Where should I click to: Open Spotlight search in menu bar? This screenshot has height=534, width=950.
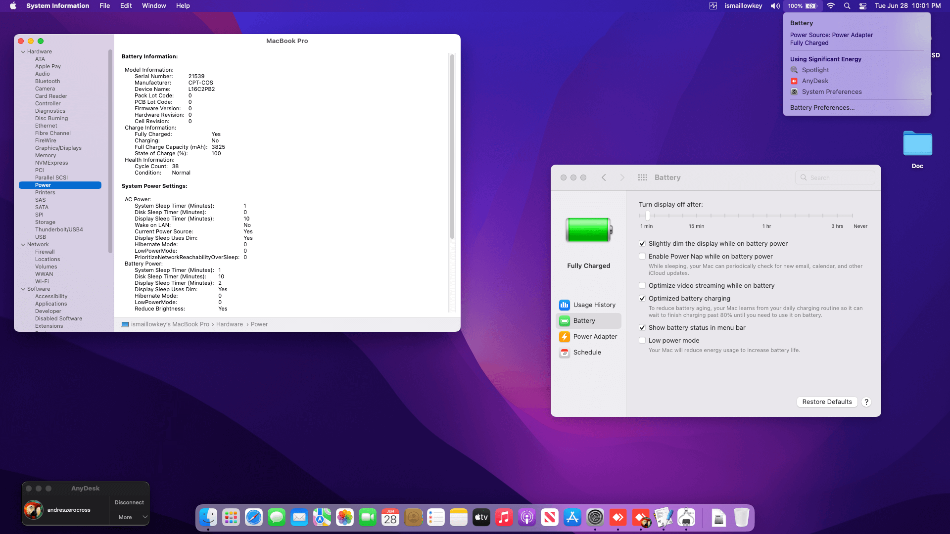847,6
